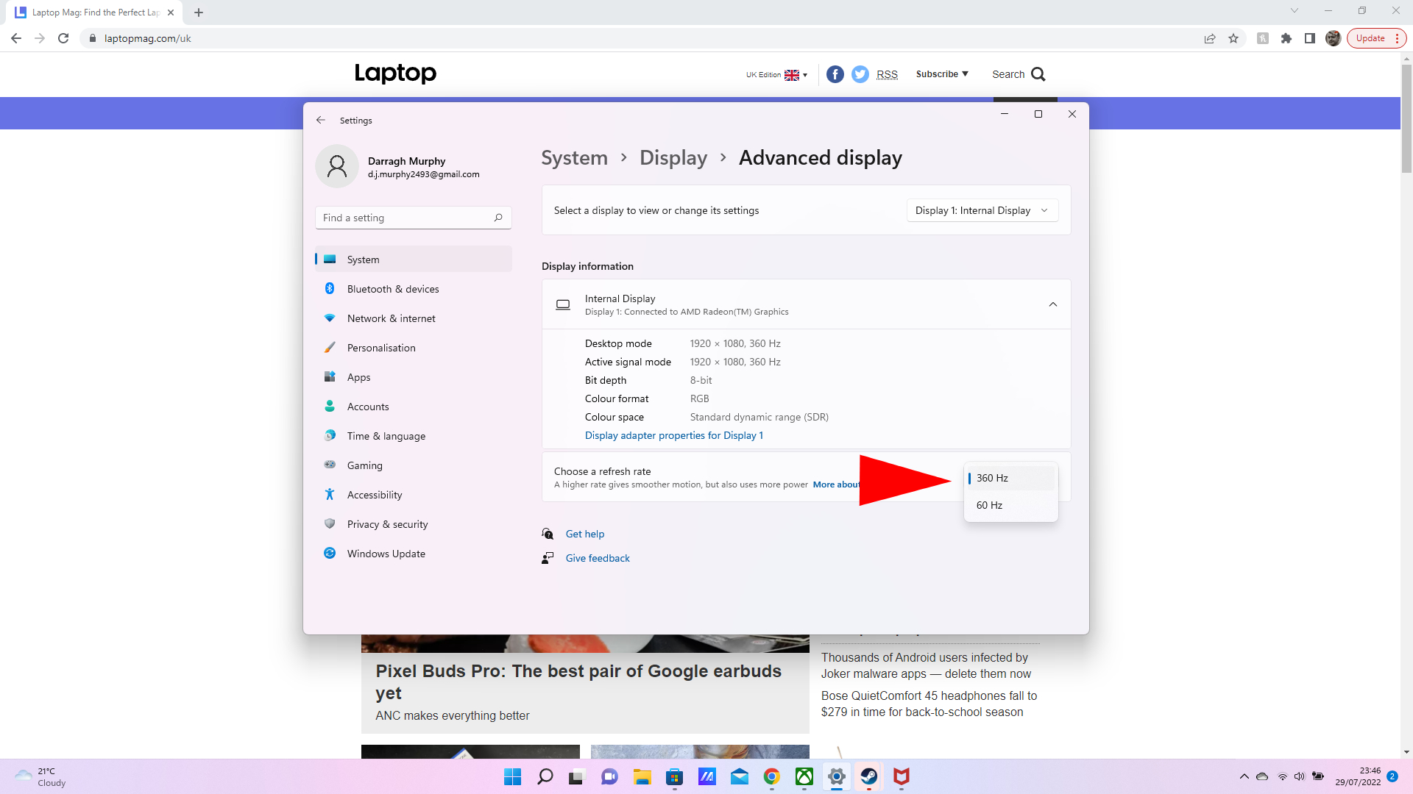Click the Norton antivirus icon in taskbar
Image resolution: width=1413 pixels, height=794 pixels.
pyautogui.click(x=901, y=776)
